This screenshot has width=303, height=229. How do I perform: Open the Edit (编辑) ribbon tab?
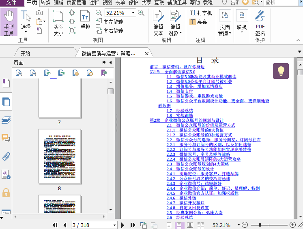coord(58,2)
